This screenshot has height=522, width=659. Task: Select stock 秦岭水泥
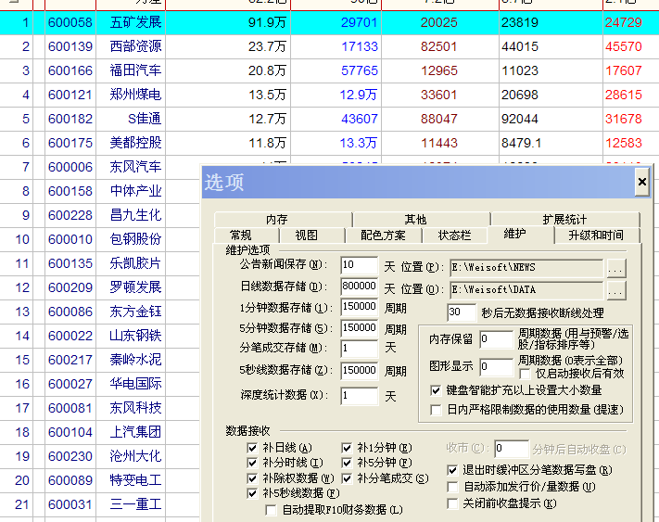pyautogui.click(x=135, y=360)
